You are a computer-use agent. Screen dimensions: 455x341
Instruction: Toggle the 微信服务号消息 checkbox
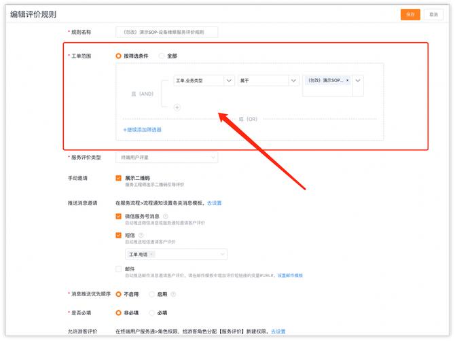(119, 217)
